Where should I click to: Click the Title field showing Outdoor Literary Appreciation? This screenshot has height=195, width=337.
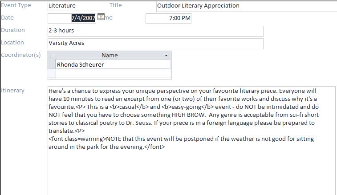pyautogui.click(x=246, y=6)
